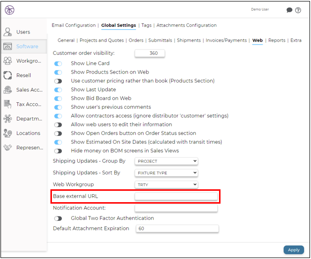Open Locations in sidebar

[x=28, y=133]
